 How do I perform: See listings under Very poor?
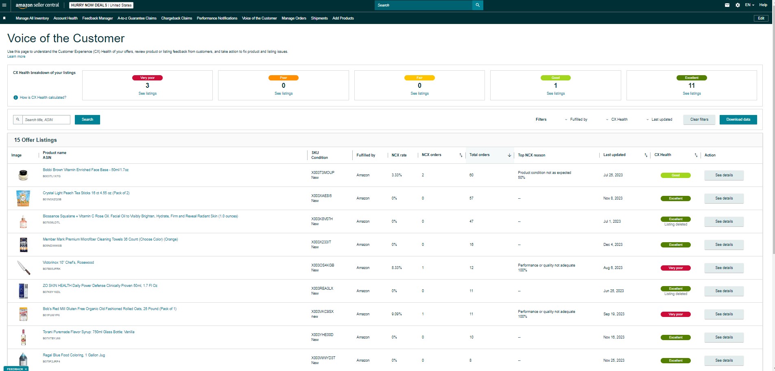pyautogui.click(x=147, y=93)
